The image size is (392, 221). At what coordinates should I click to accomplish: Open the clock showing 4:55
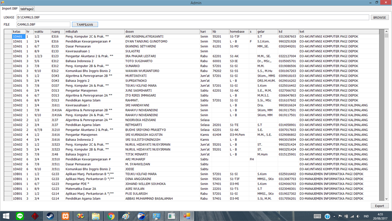click(380, 216)
